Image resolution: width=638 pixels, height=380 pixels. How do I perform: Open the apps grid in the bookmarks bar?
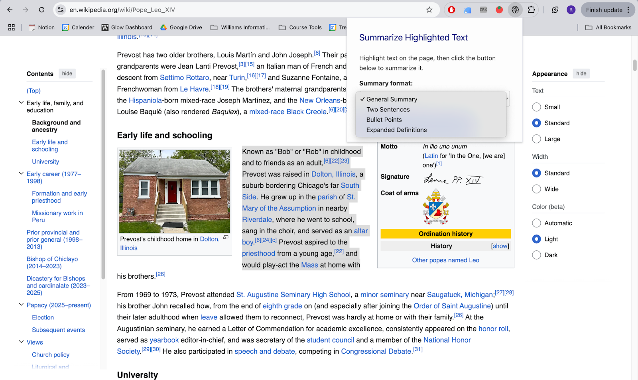pos(12,28)
